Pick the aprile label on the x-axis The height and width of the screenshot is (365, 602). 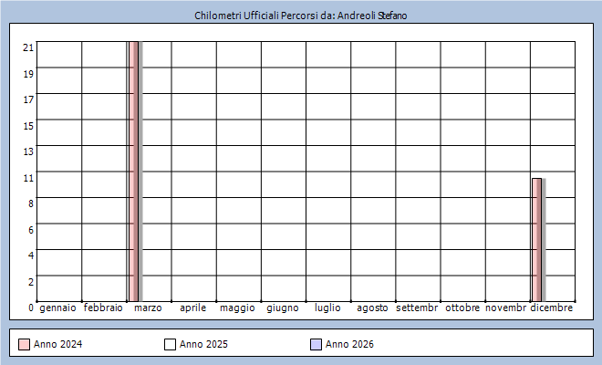(192, 308)
